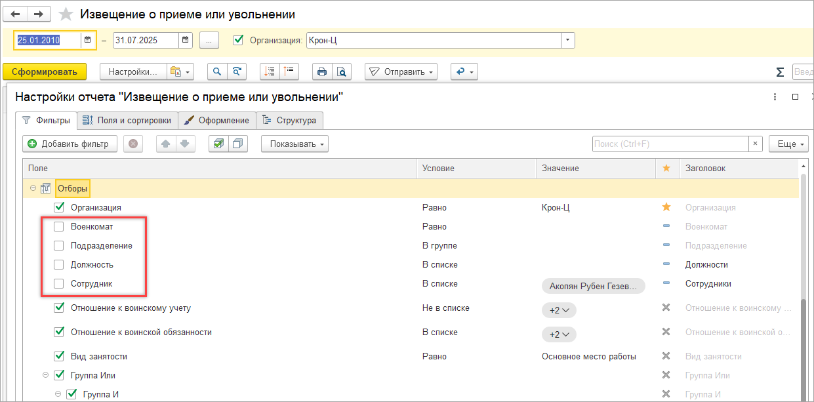Switch to the Структура tab
The height and width of the screenshot is (402, 814).
(289, 121)
